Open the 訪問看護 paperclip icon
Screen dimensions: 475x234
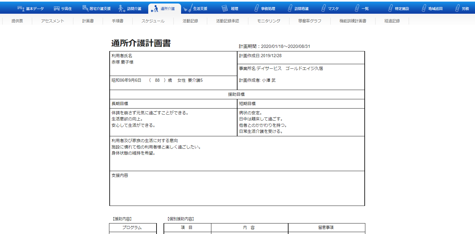coord(290,8)
